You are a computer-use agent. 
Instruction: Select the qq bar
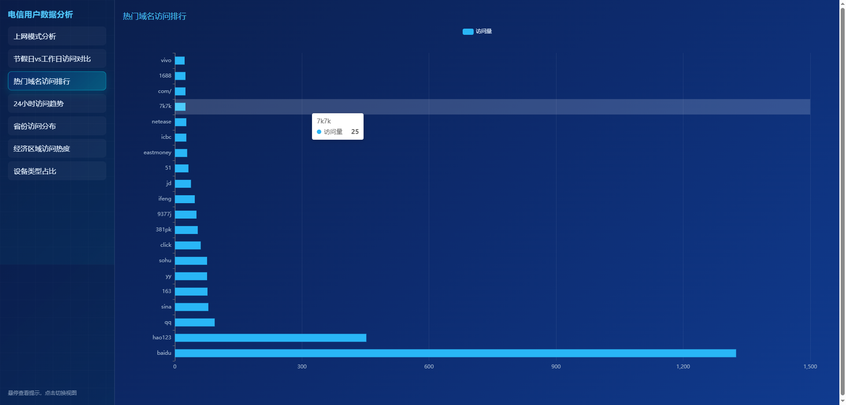pyautogui.click(x=194, y=322)
